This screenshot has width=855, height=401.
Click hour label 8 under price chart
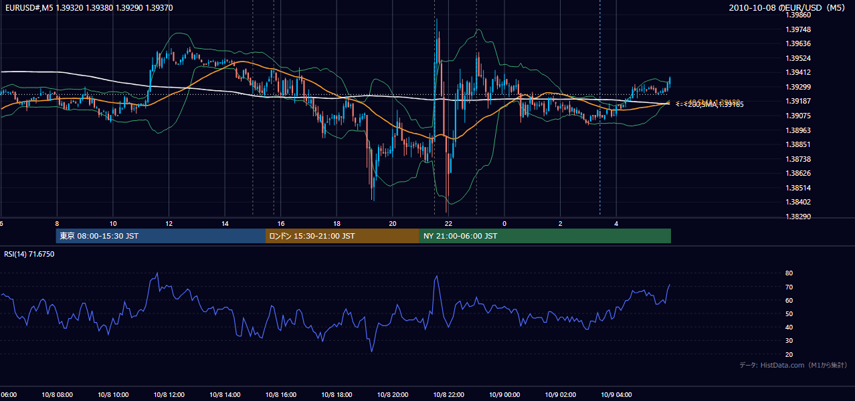click(57, 223)
